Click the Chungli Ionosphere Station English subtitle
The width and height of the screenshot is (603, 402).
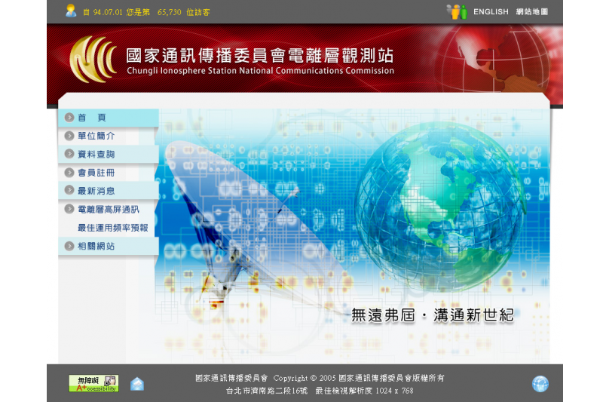click(260, 71)
